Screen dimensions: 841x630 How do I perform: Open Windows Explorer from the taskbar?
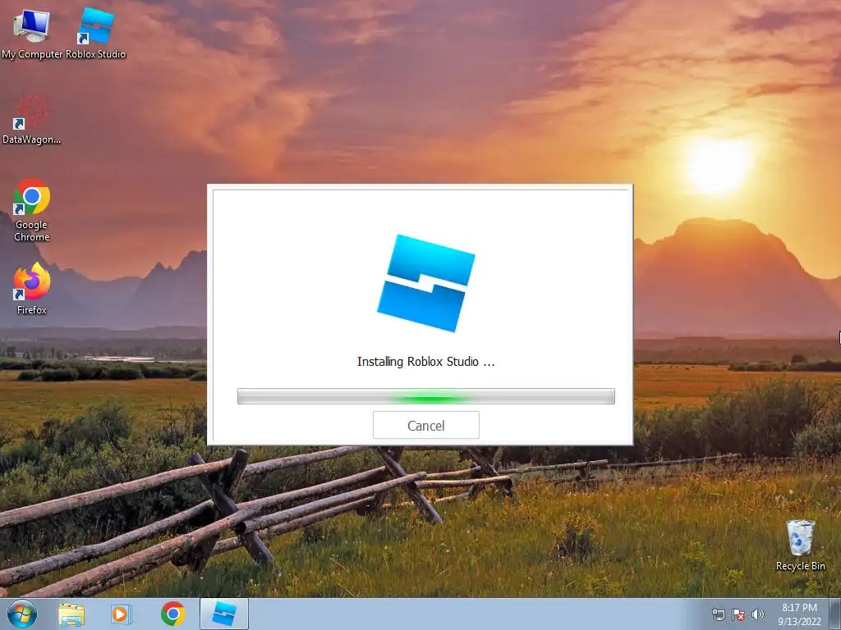pos(71,614)
